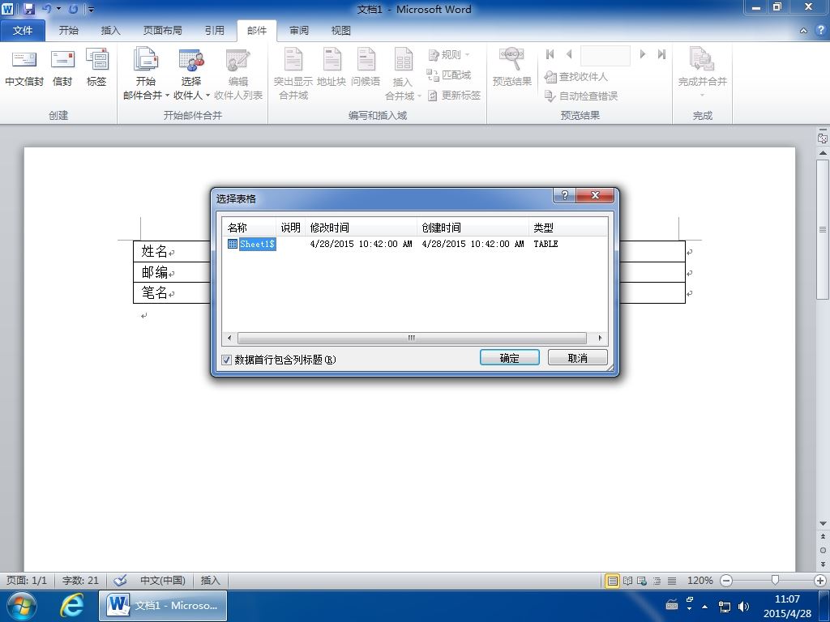Viewport: 830px width, 622px height.
Task: Toggle first row contains column headers checkbox
Action: coord(227,360)
